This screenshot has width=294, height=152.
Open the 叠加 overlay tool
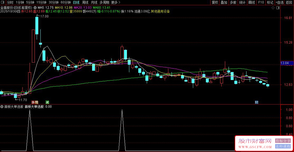coord(224,2)
